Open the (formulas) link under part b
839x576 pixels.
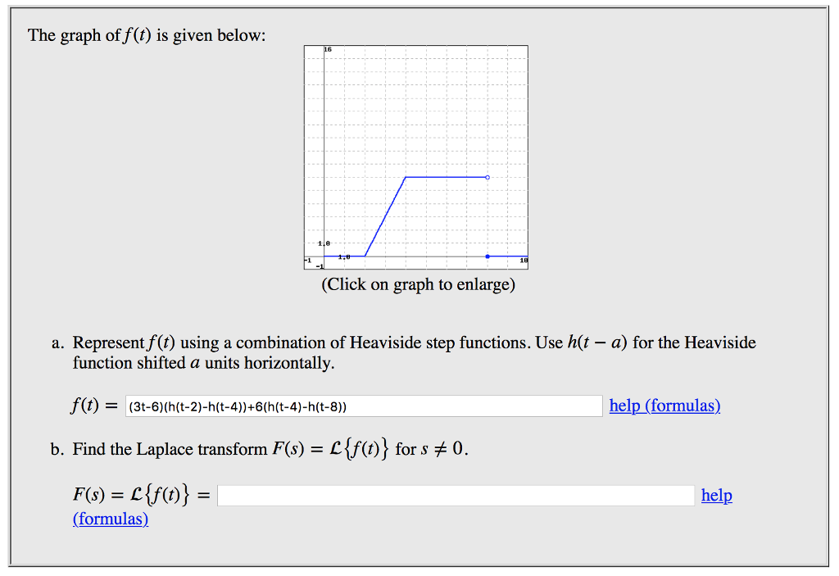point(110,519)
